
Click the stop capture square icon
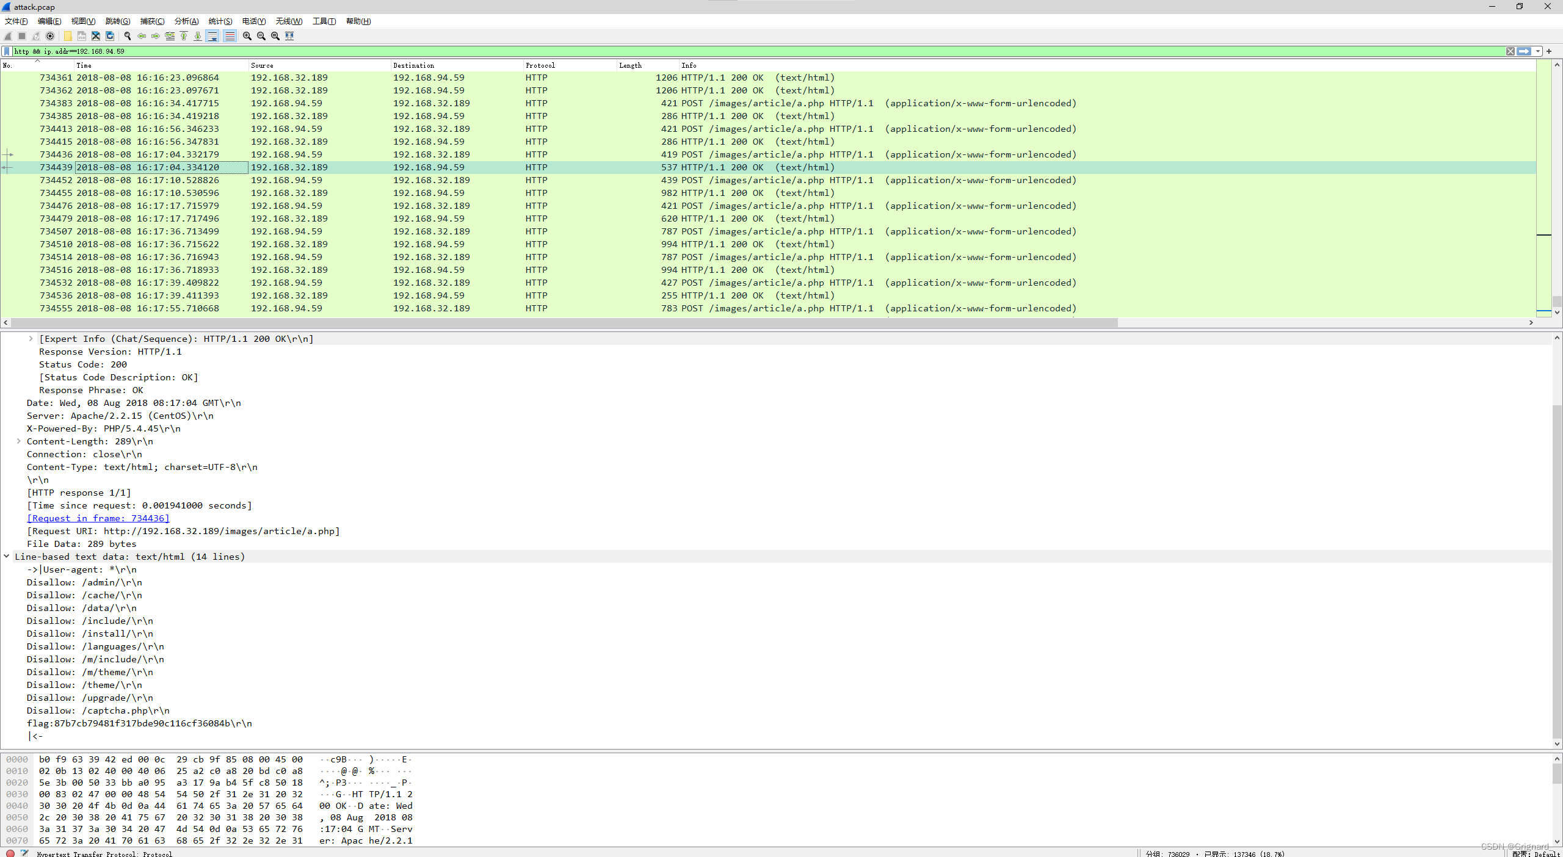[22, 36]
